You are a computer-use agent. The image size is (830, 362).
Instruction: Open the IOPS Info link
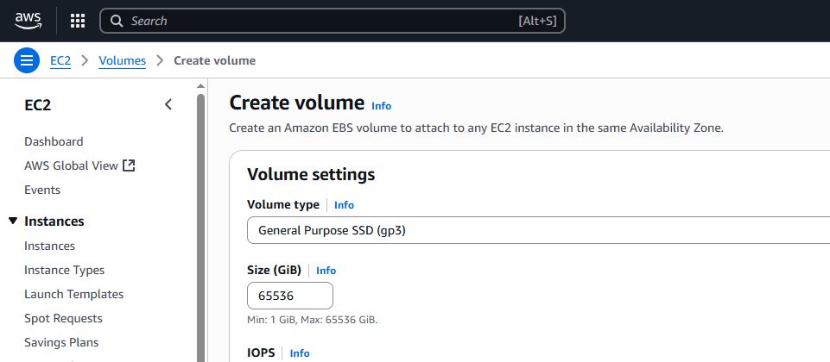tap(299, 353)
